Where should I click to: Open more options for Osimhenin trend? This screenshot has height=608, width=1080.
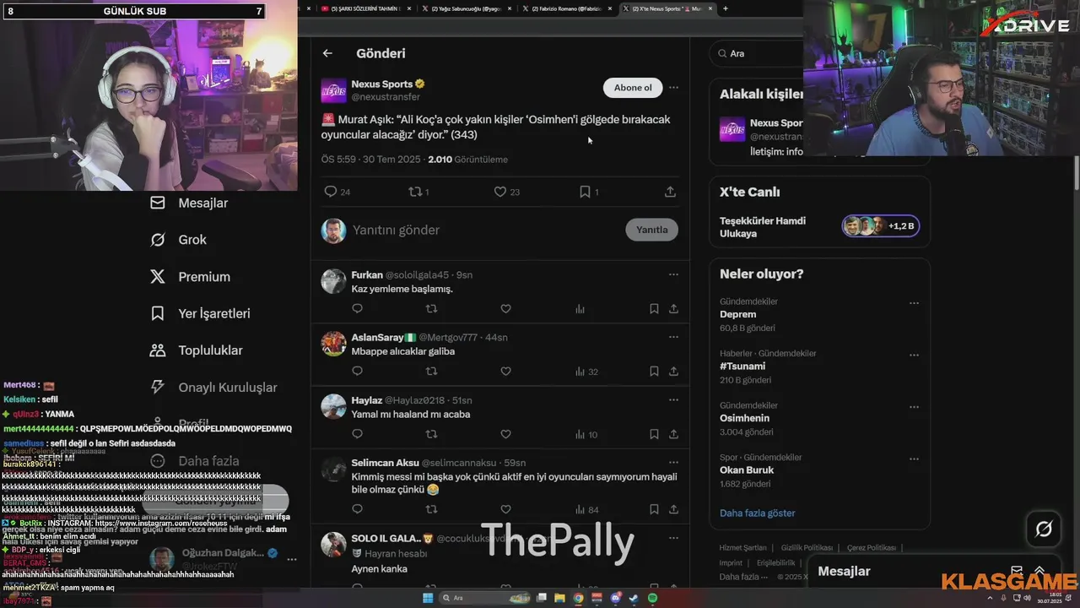914,407
